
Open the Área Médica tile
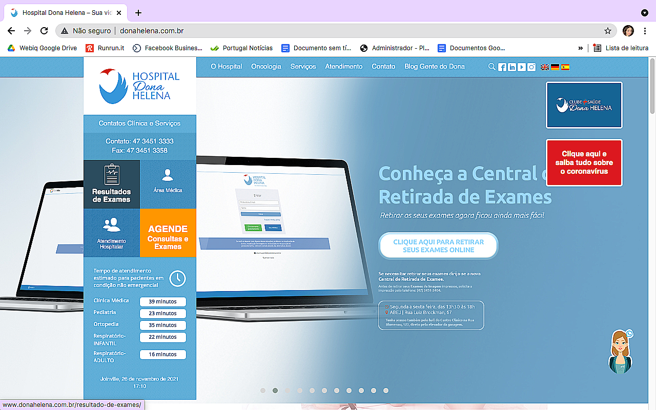click(x=168, y=184)
